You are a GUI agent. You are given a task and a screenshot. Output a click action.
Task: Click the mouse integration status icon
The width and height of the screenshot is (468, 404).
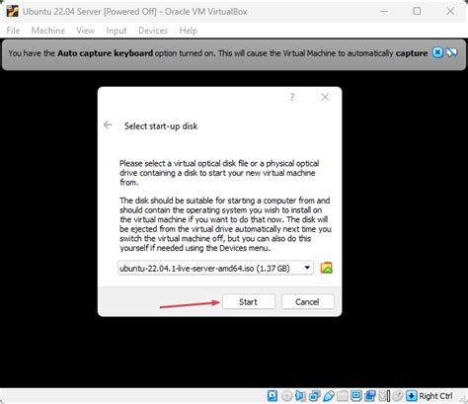click(398, 396)
